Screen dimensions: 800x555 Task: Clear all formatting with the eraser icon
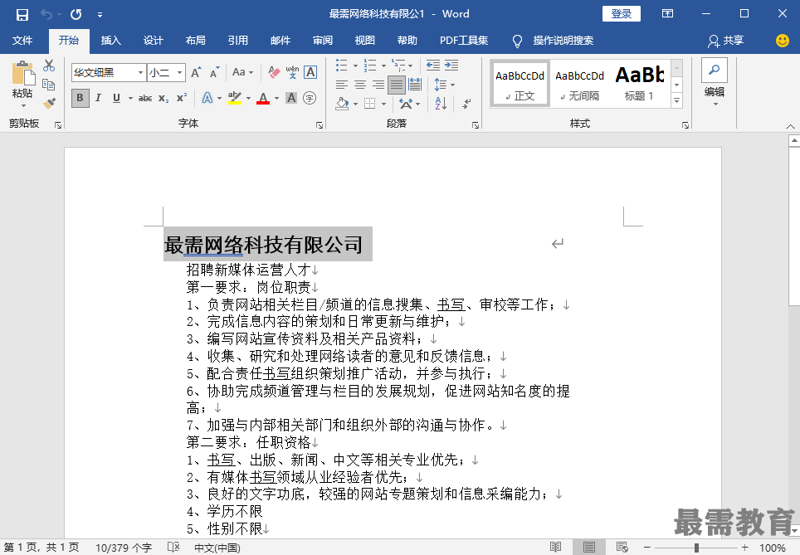point(274,72)
